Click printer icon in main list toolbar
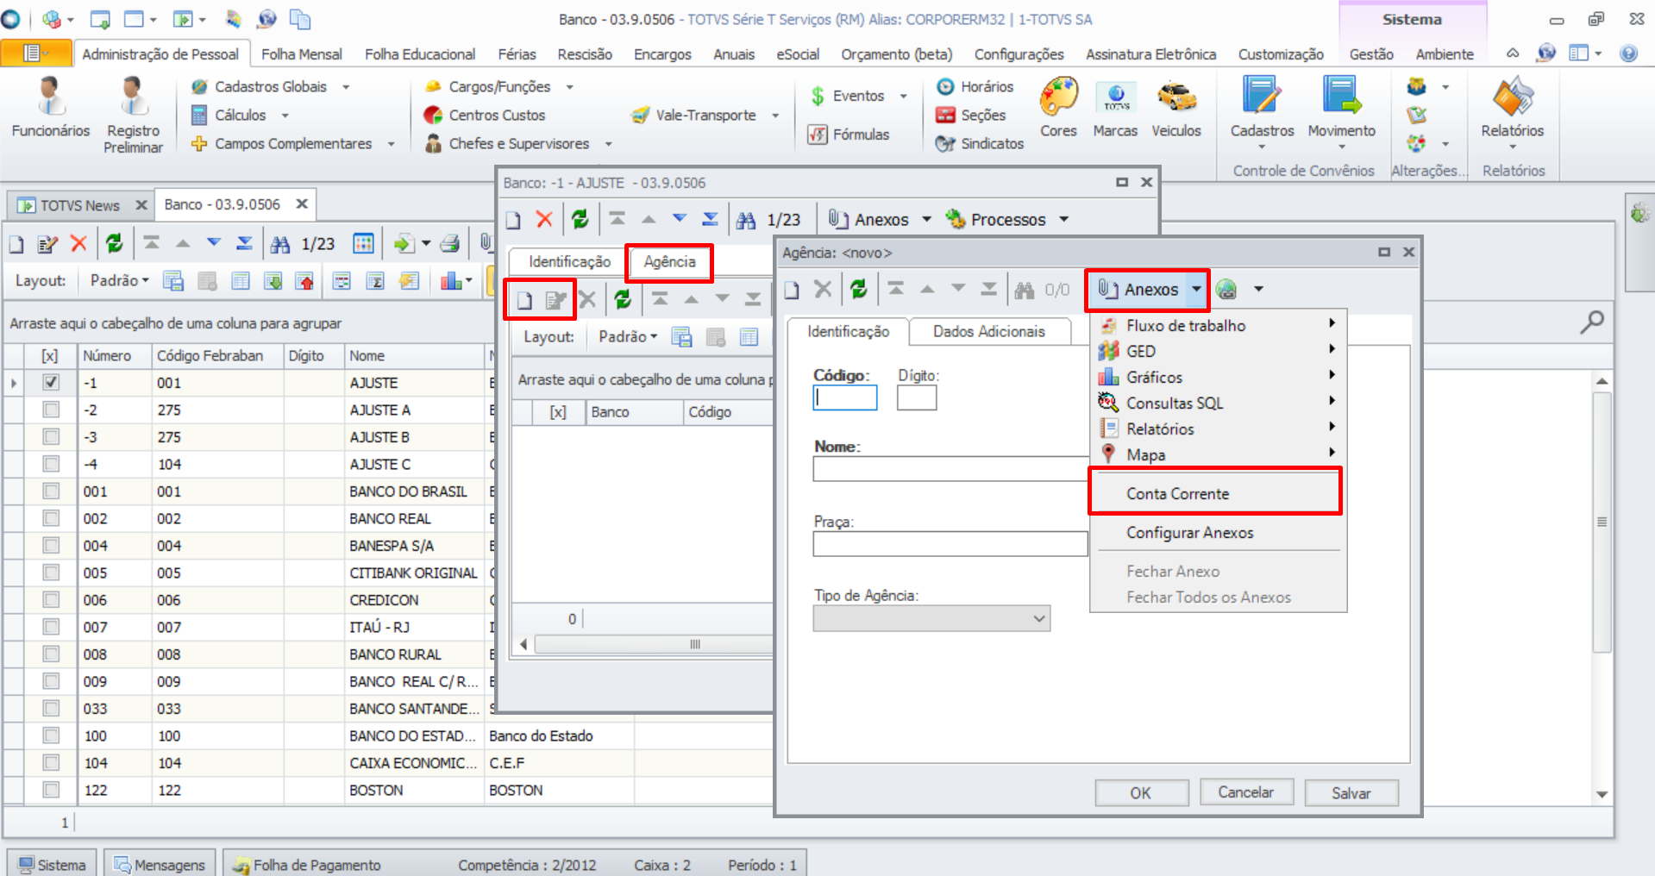The height and width of the screenshot is (876, 1655). [449, 244]
